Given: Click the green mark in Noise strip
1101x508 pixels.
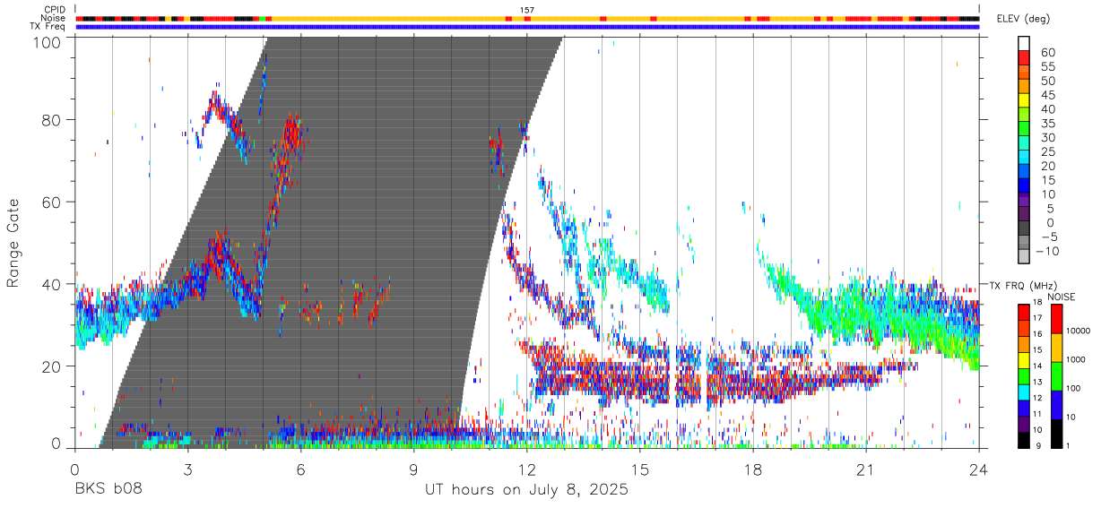Looking at the screenshot, I should point(262,18).
